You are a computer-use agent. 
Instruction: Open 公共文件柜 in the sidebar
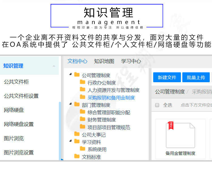[16, 82]
